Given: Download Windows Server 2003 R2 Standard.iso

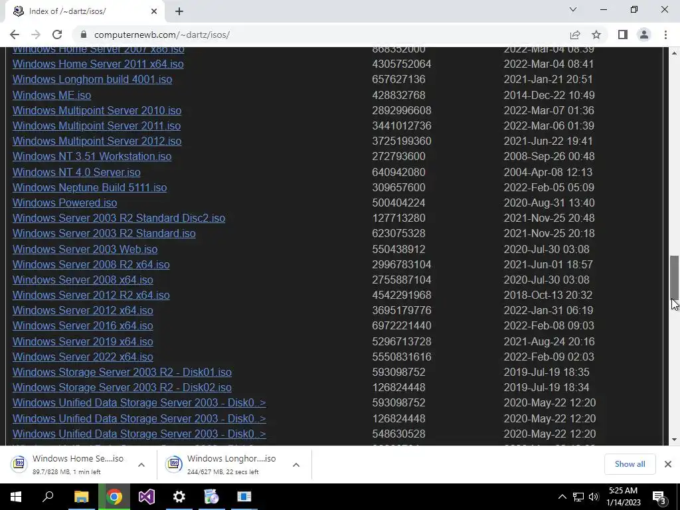Looking at the screenshot, I should pos(104,233).
